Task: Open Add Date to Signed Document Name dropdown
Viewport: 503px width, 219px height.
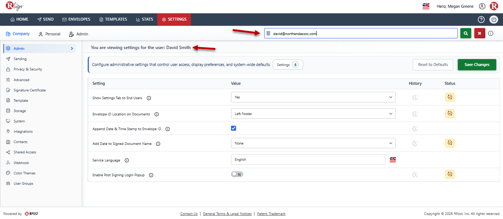Action: pos(313,143)
